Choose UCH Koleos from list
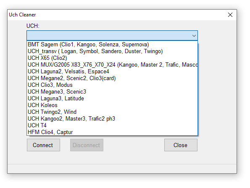 (112, 105)
